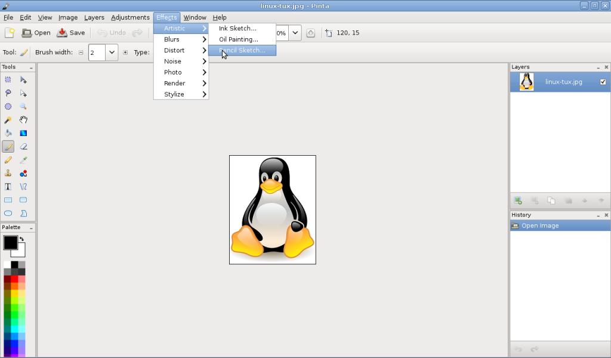Select the Paintbrush tool in Tools panel

click(8, 146)
